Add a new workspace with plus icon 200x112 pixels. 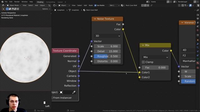65,2
